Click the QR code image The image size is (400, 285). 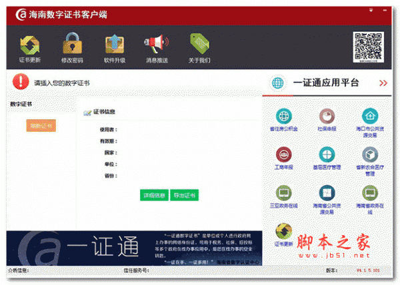point(368,47)
